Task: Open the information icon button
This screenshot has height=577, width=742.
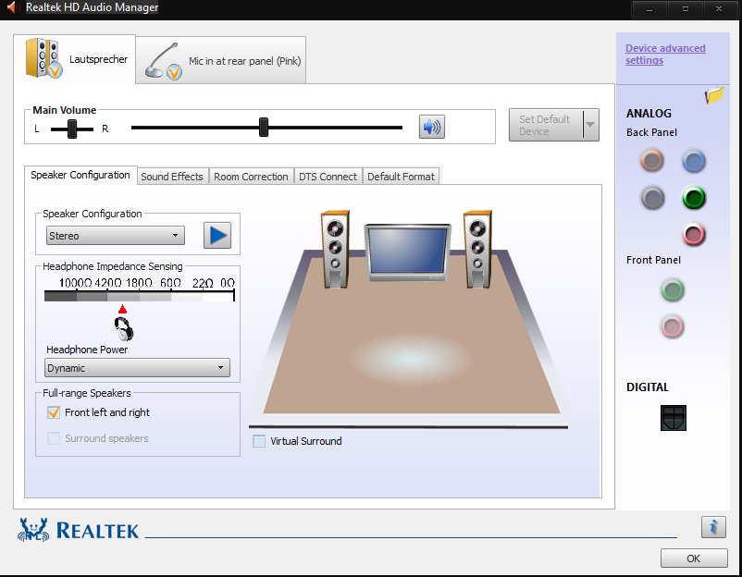Action: coord(713,527)
